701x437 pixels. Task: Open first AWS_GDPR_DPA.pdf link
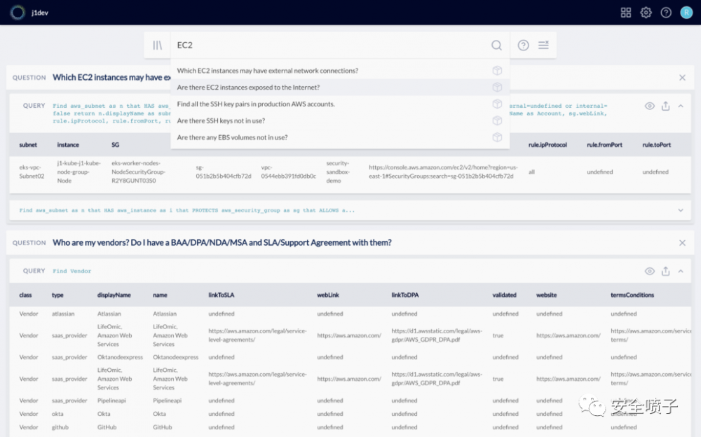pyautogui.click(x=437, y=335)
